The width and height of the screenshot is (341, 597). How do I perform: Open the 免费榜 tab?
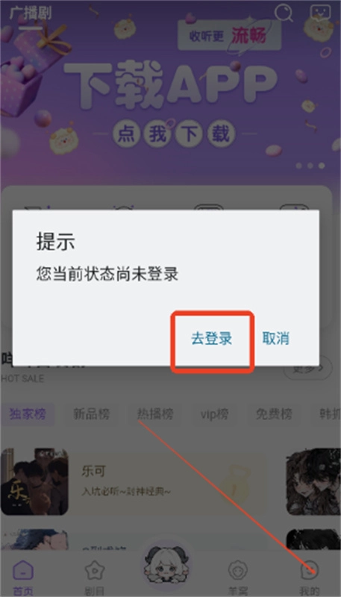274,414
